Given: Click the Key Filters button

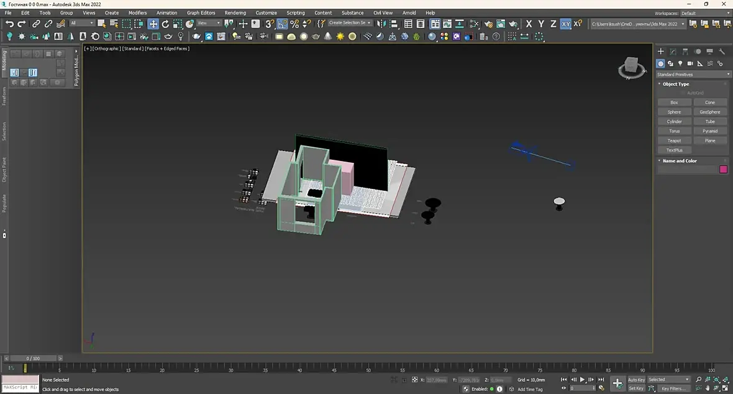Looking at the screenshot, I should pos(673,388).
